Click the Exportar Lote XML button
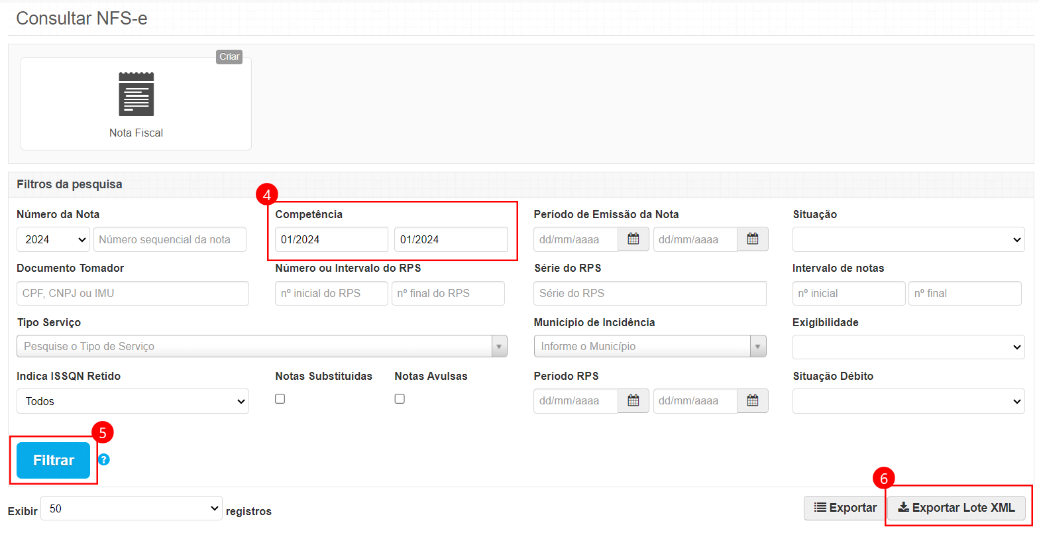1039x533 pixels. (x=956, y=508)
